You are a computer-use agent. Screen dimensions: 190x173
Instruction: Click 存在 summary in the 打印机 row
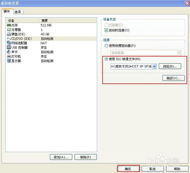coord(44,56)
